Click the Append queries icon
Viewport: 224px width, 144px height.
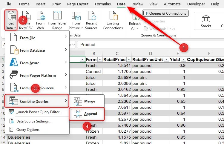(x=78, y=114)
